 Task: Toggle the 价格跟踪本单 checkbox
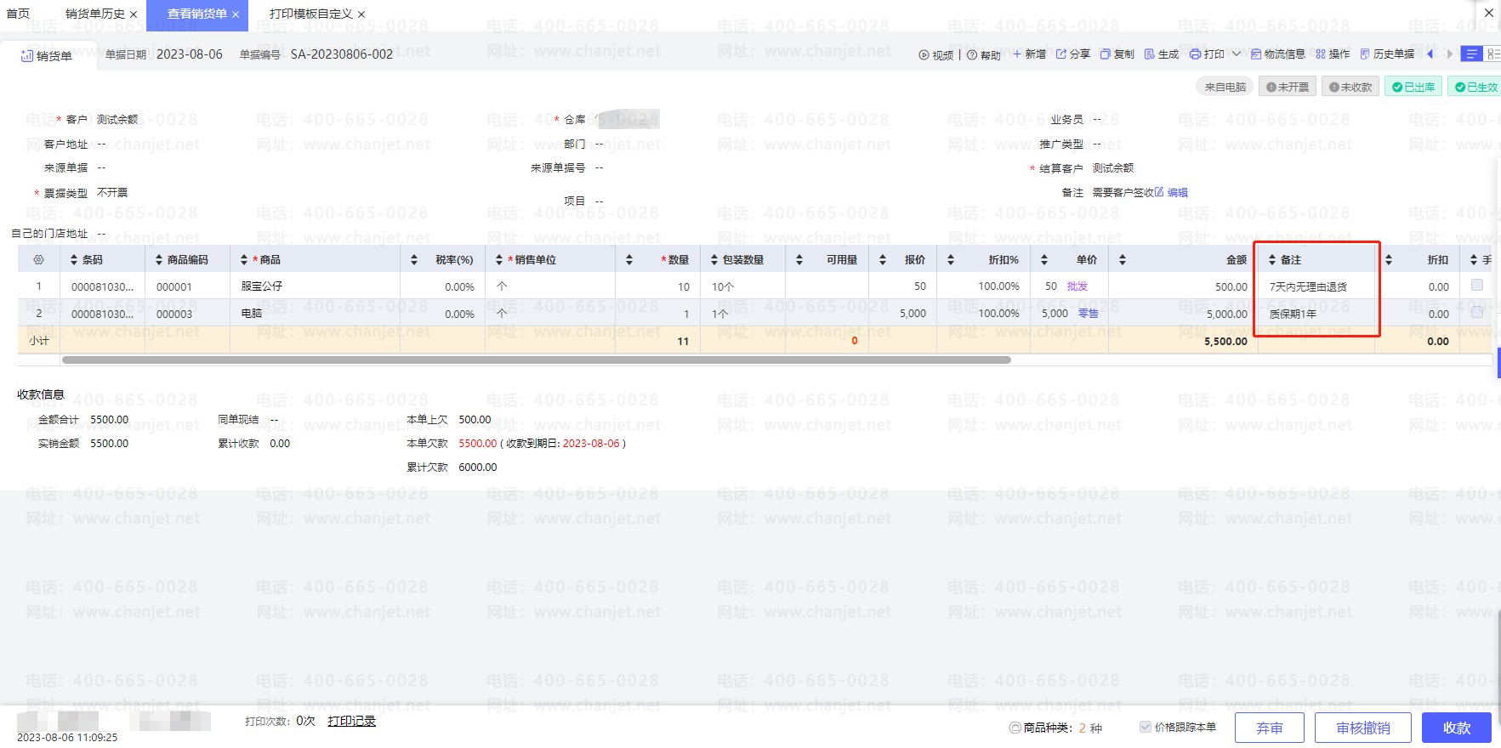(1146, 727)
